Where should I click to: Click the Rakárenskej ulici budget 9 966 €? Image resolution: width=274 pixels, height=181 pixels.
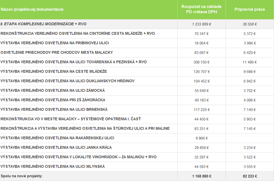point(201,138)
